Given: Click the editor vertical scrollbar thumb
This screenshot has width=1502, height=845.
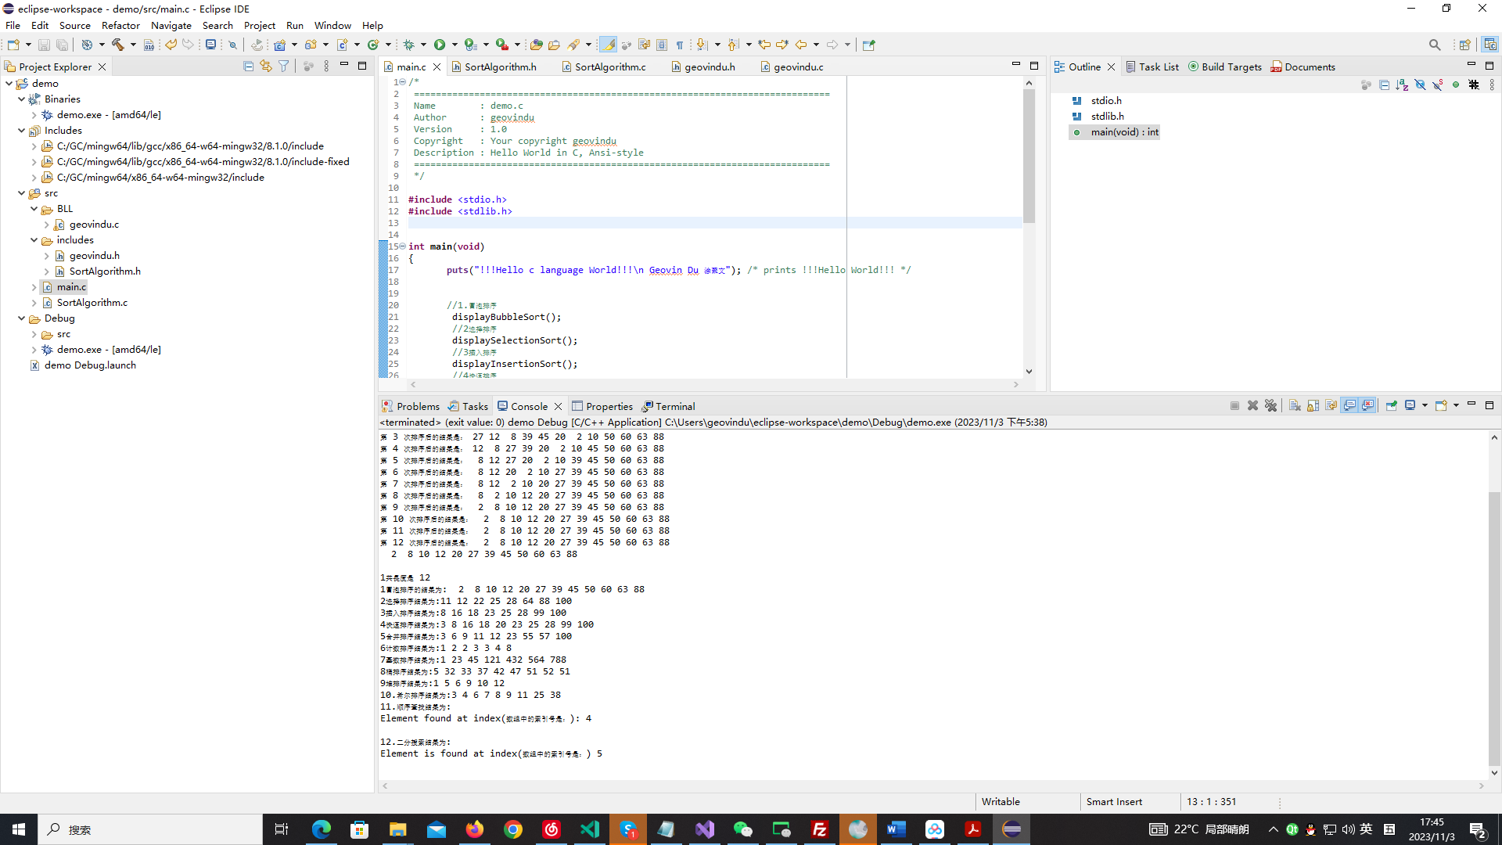Looking at the screenshot, I should (x=1029, y=156).
